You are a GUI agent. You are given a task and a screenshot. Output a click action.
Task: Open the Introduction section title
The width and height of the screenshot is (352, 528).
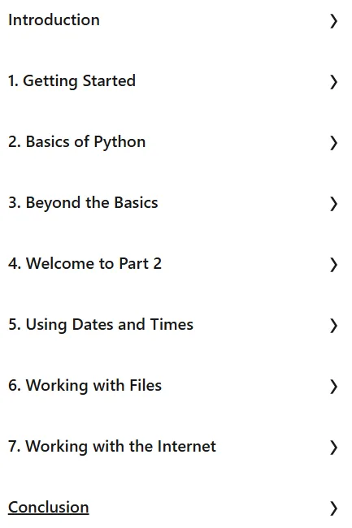click(54, 19)
